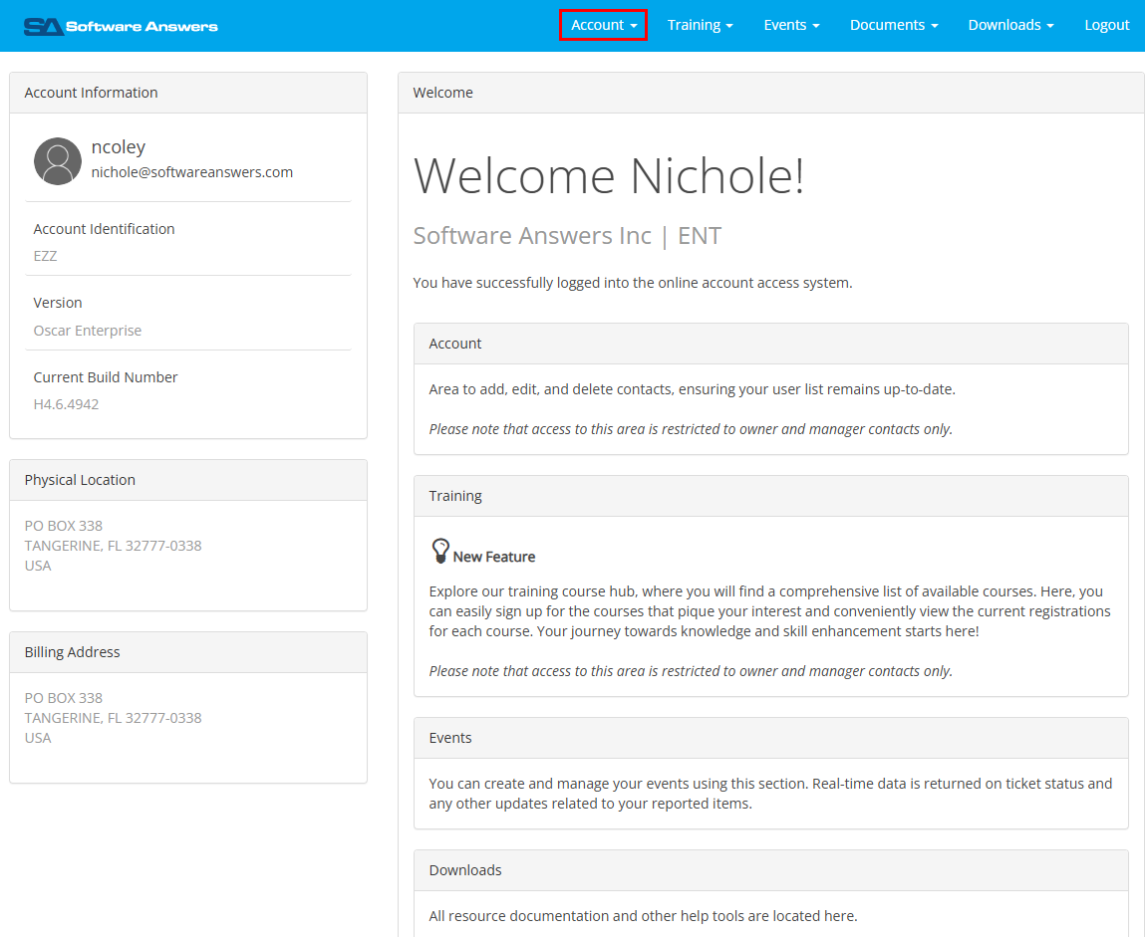Expand the Training dropdown menu
This screenshot has width=1145, height=937.
tap(700, 25)
